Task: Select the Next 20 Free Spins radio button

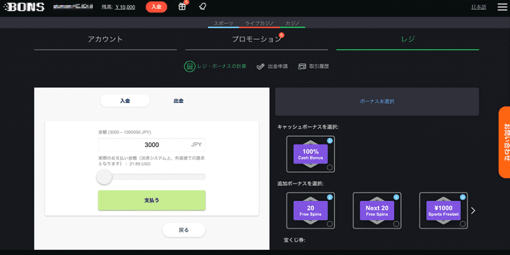Action: point(396,224)
